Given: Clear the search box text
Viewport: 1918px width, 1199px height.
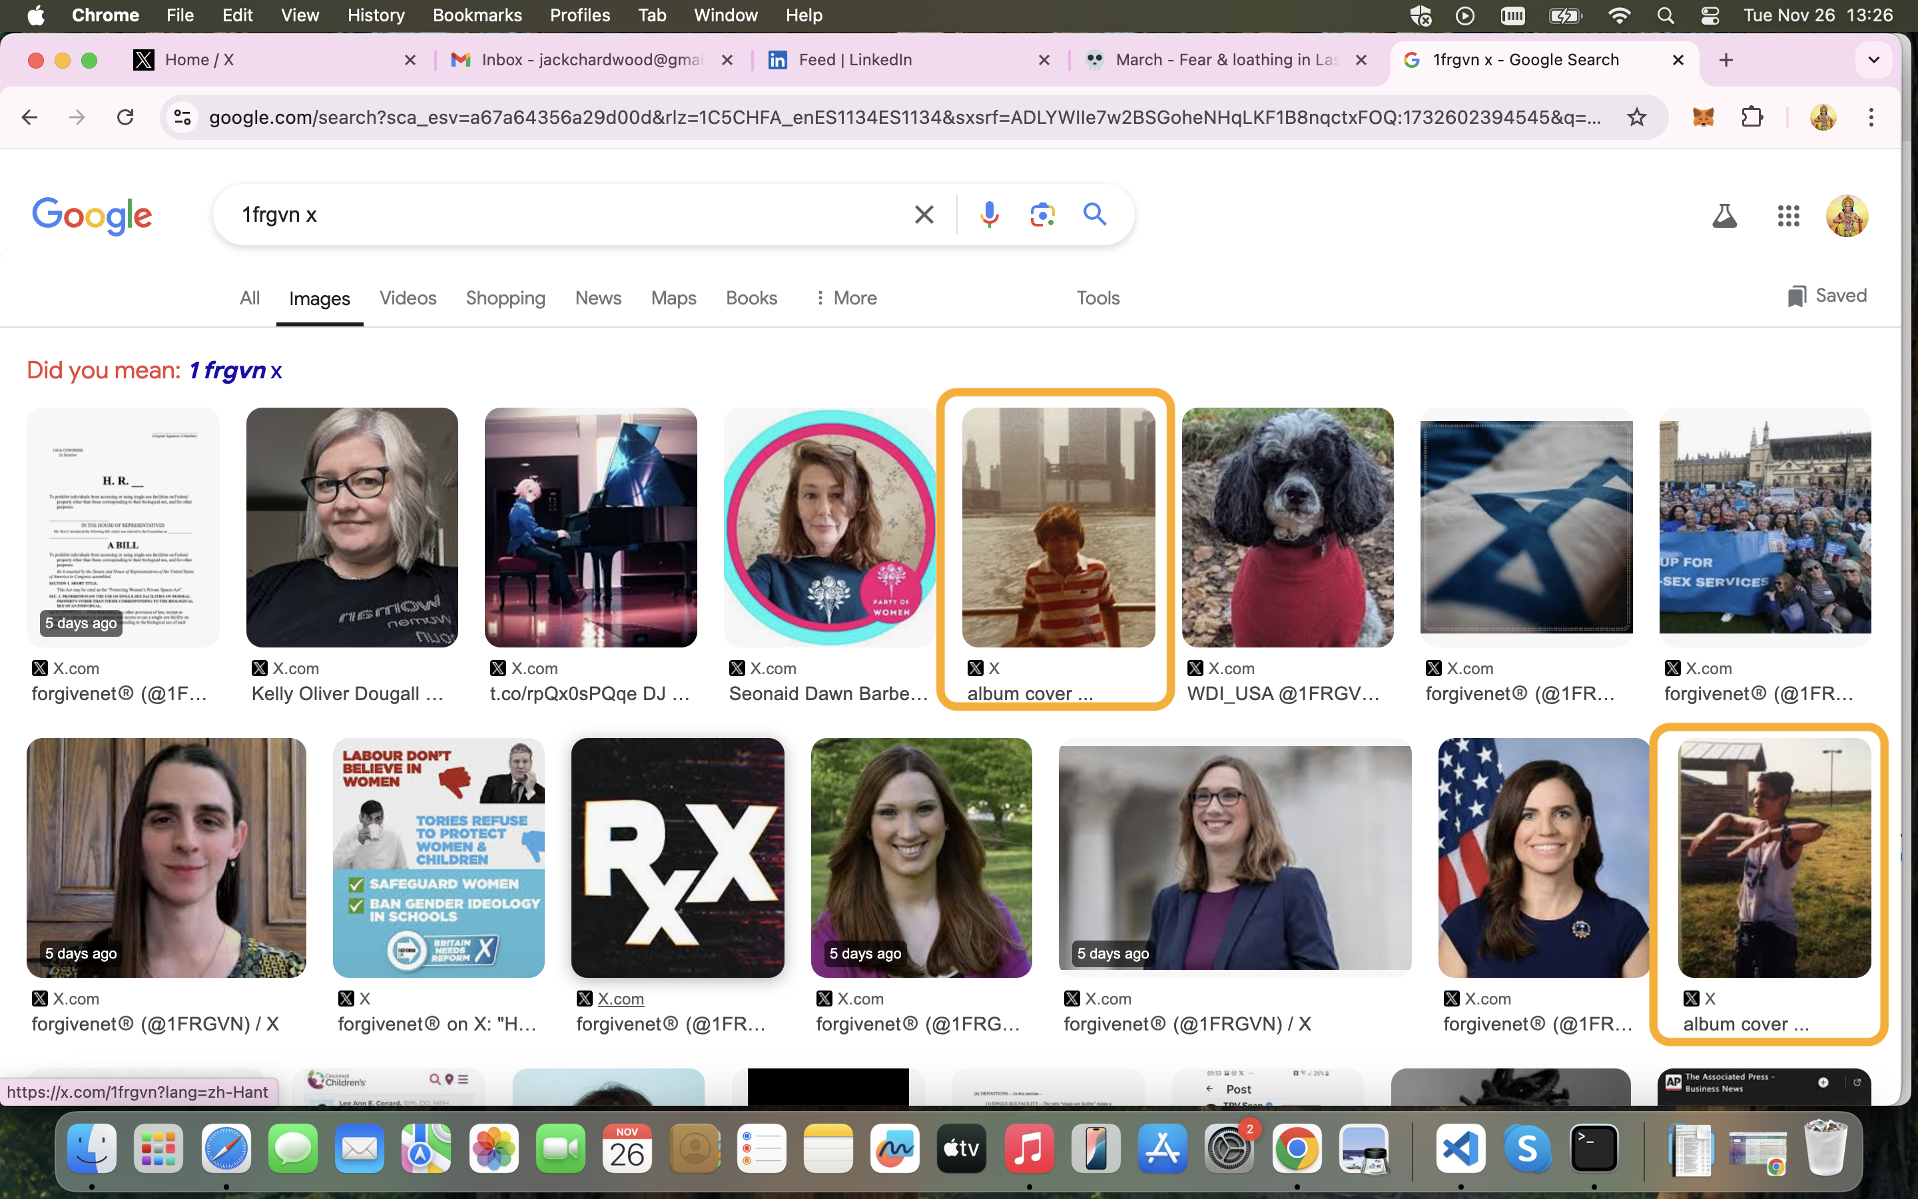Looking at the screenshot, I should point(923,214).
